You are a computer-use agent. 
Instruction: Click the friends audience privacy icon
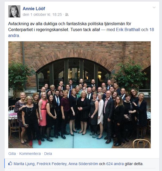click(67, 14)
